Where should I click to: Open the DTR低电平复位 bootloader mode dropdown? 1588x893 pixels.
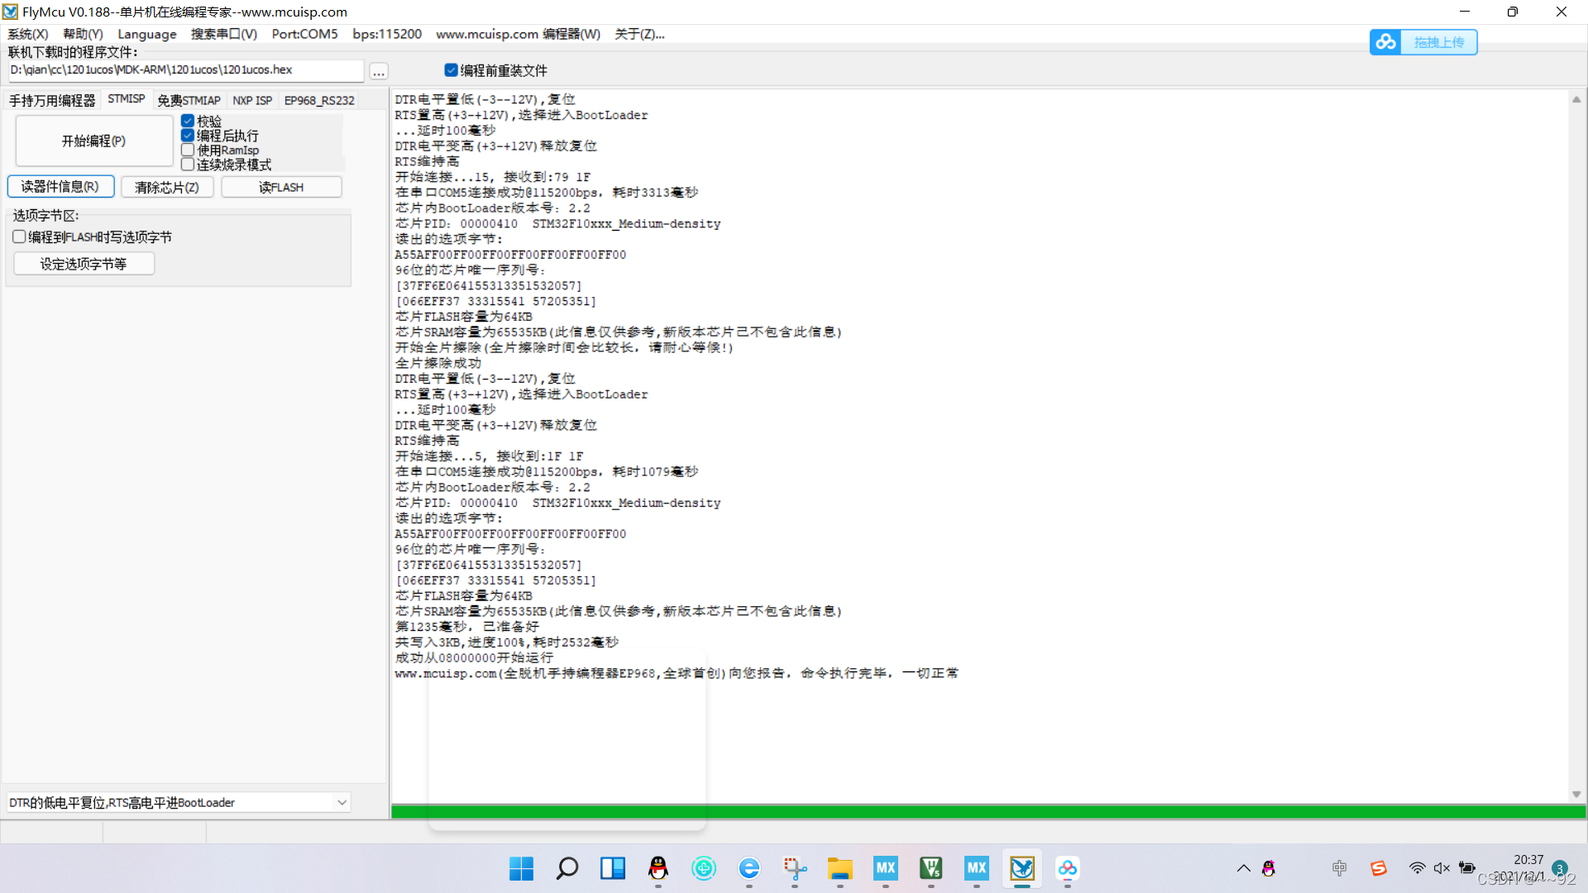(342, 801)
